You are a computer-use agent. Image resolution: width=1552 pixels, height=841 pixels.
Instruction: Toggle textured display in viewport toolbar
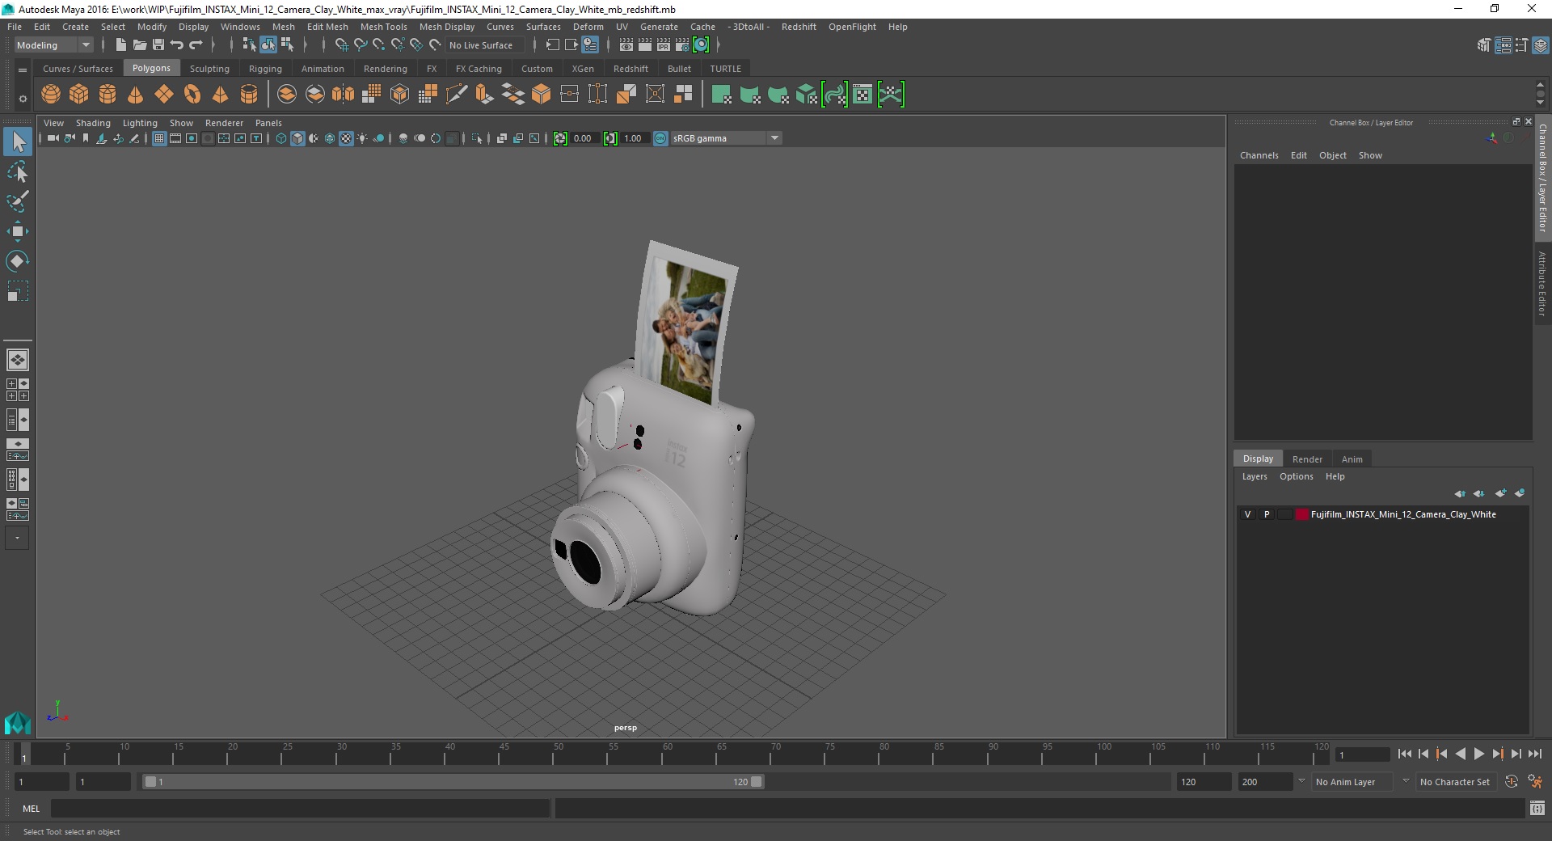coord(346,138)
